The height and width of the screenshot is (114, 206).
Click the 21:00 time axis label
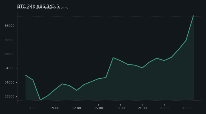[x=142, y=108]
